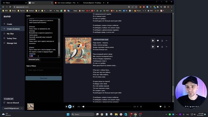The width and height of the screenshot is (208, 117).
Task: Like the second clip with the heart icon
Action: (x=158, y=47)
